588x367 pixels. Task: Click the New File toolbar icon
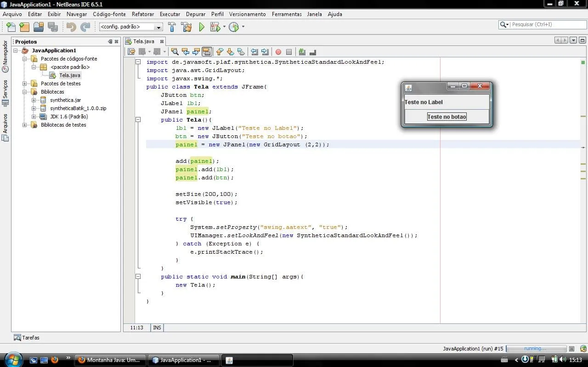[x=10, y=27]
